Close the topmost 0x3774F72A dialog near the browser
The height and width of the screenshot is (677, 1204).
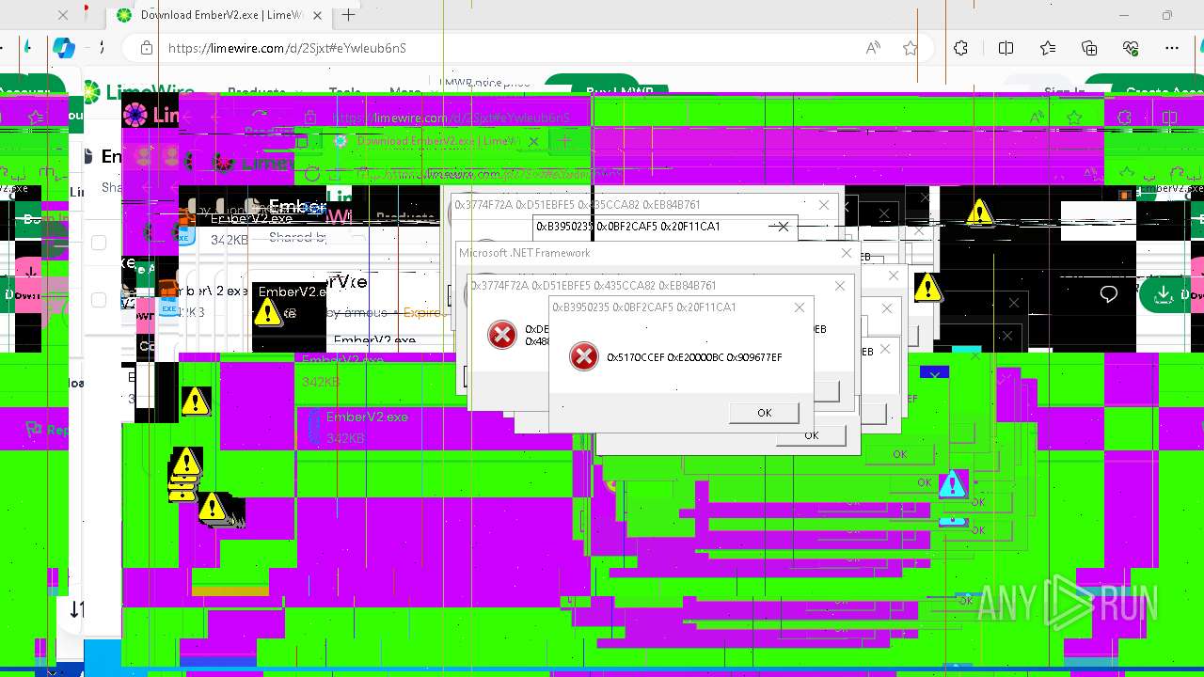tap(825, 205)
